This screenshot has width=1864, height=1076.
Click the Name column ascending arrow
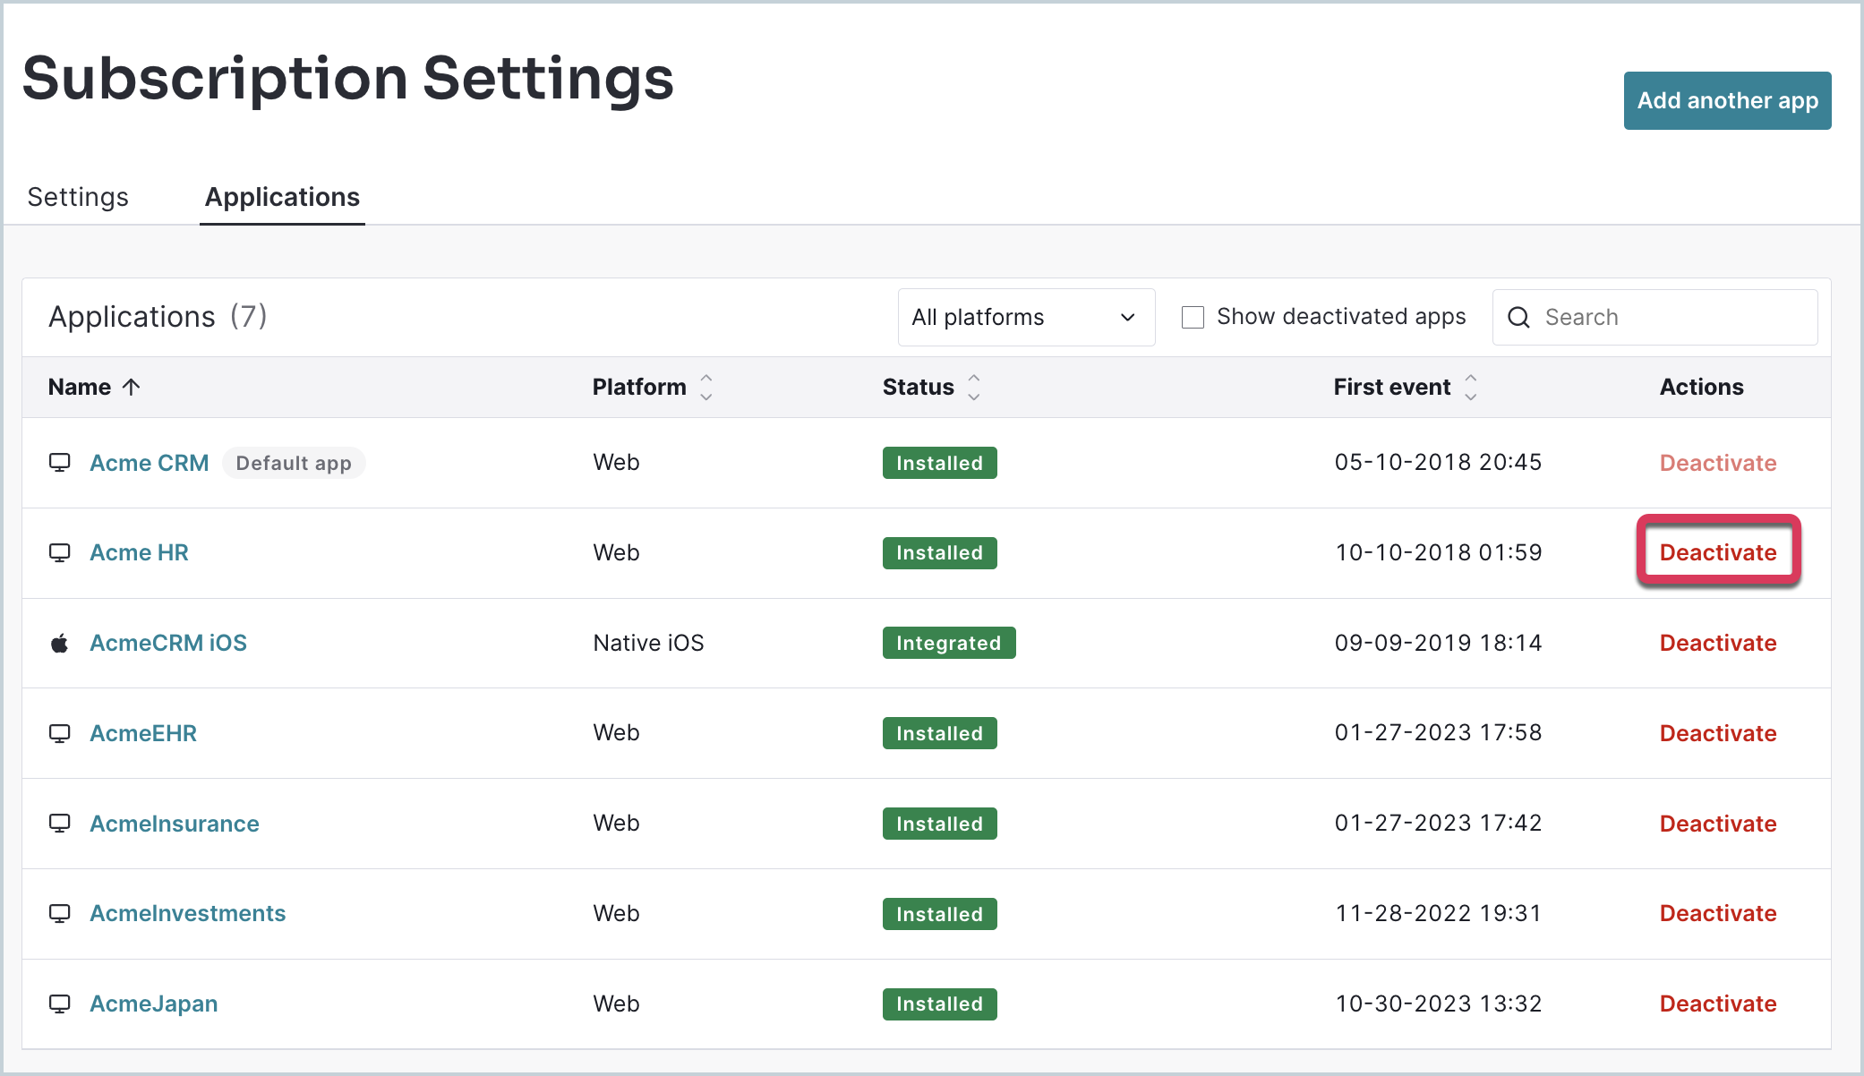coord(132,387)
